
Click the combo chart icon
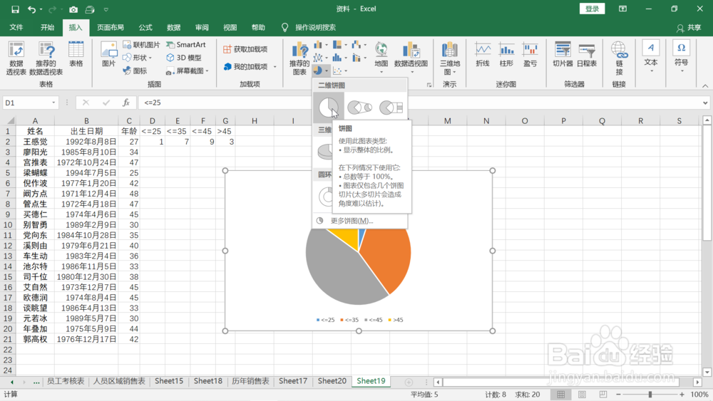point(356,58)
